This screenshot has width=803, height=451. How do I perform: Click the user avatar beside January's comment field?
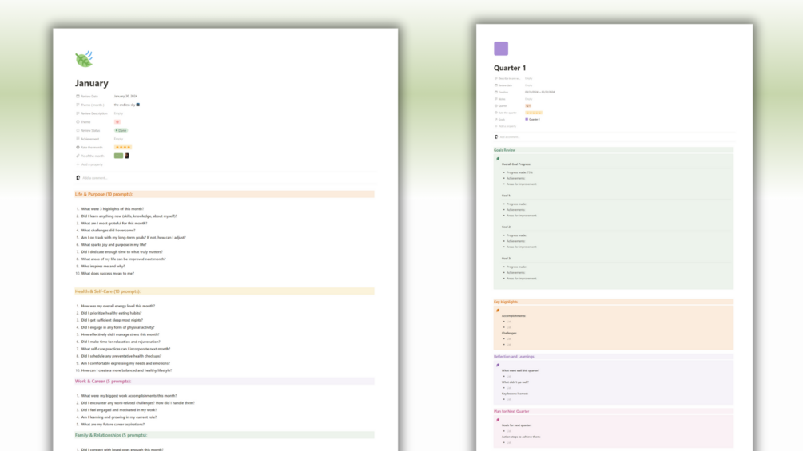point(78,178)
